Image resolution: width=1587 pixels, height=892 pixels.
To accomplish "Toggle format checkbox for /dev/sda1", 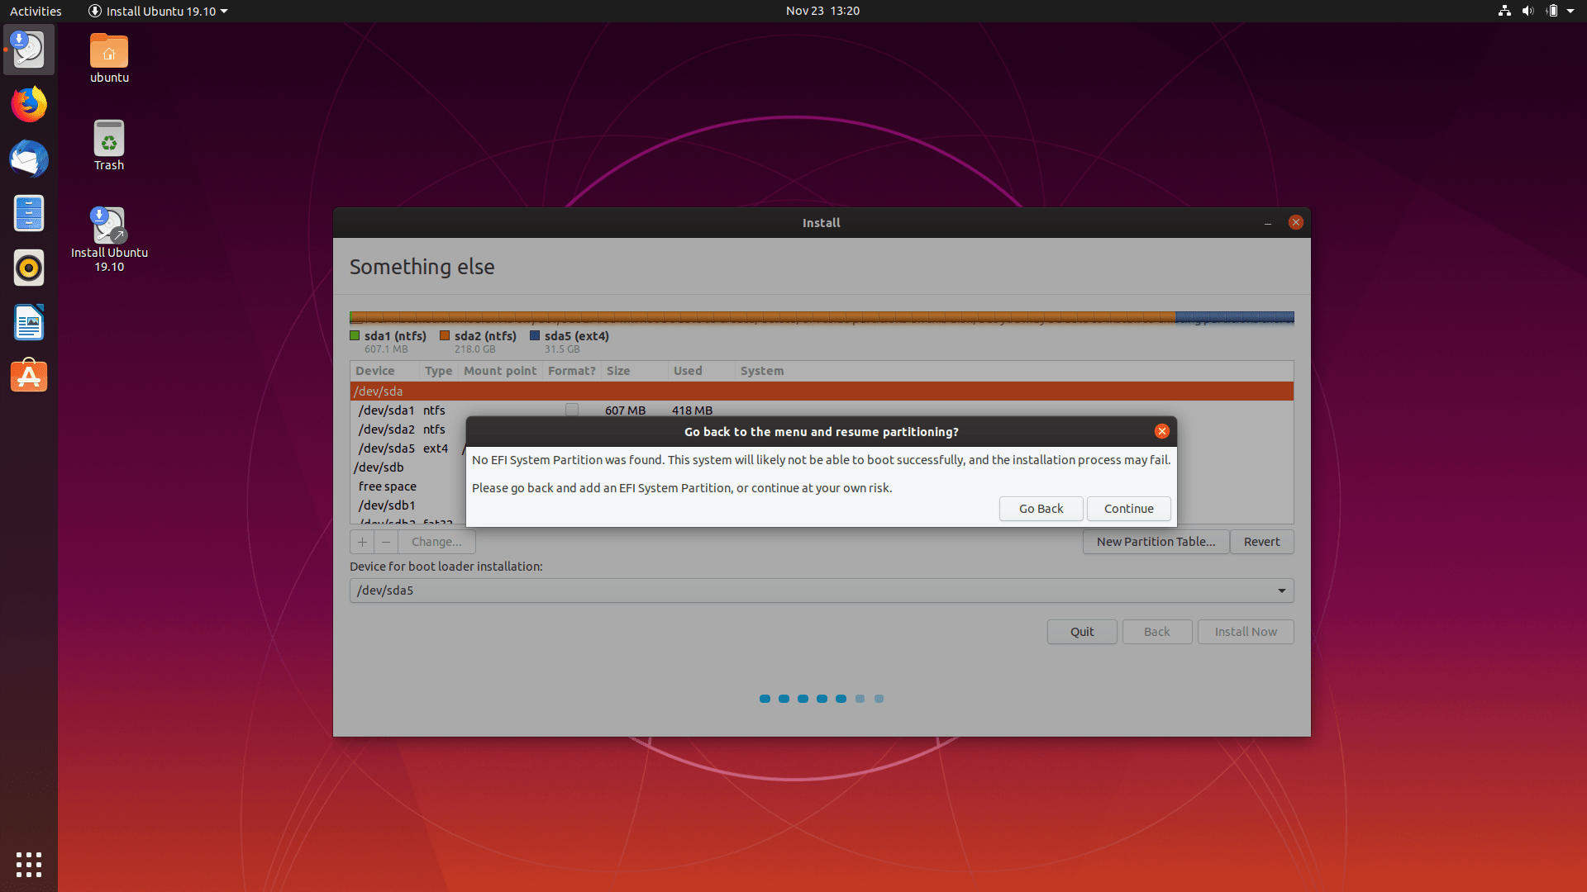I will 571,410.
